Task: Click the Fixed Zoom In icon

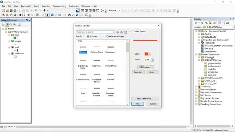Action: [x=20, y=15]
